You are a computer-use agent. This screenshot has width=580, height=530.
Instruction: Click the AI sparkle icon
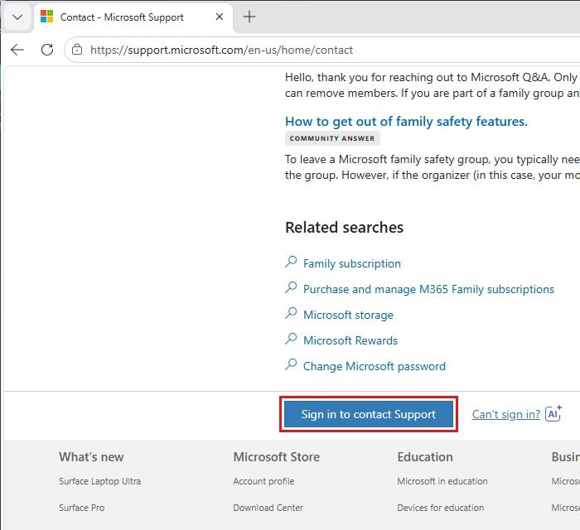pos(553,413)
